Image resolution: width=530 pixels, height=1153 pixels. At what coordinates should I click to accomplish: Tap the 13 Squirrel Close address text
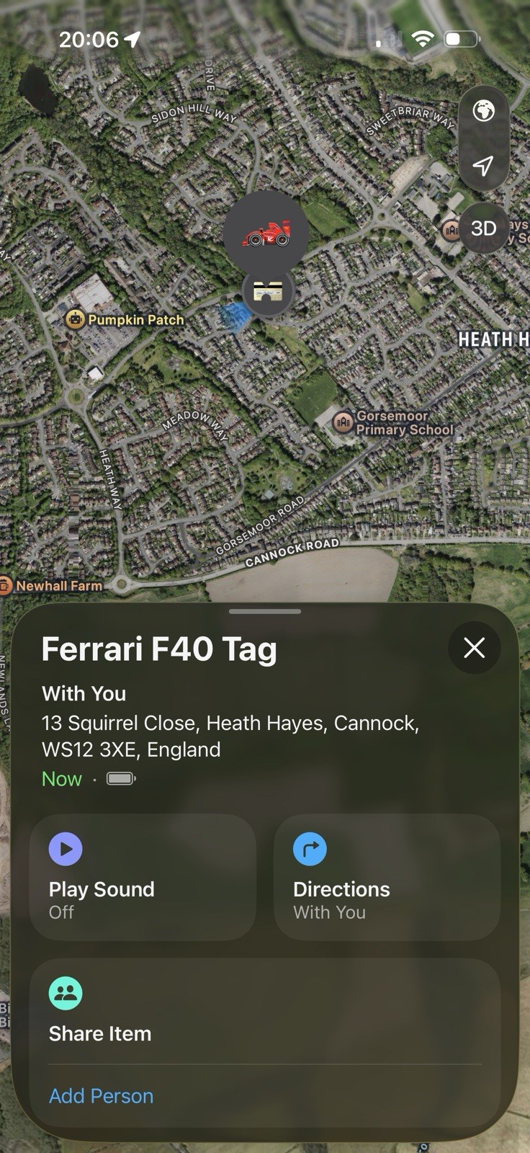tap(230, 736)
